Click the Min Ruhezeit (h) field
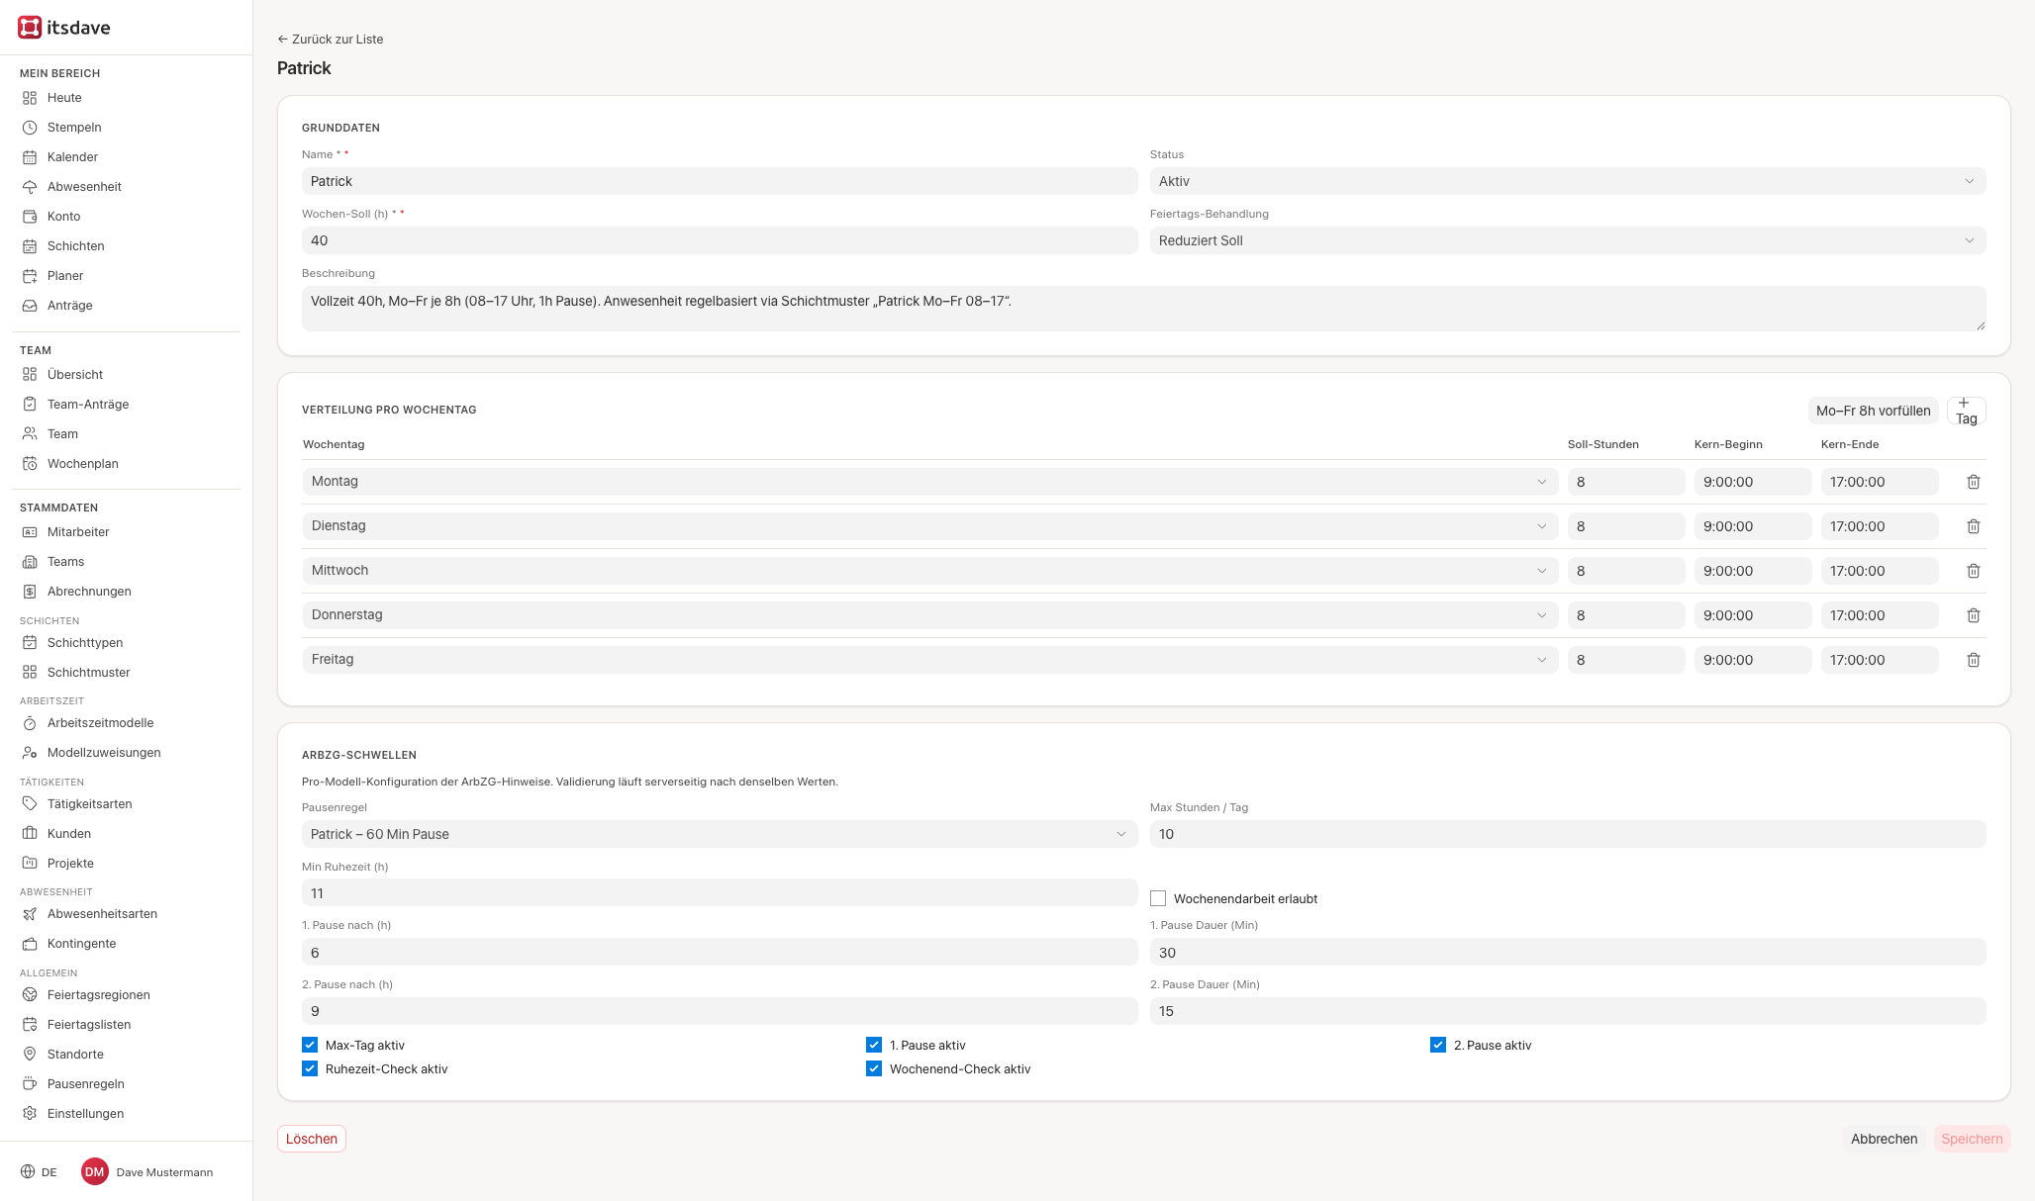The width and height of the screenshot is (2035, 1201). pyautogui.click(x=720, y=893)
